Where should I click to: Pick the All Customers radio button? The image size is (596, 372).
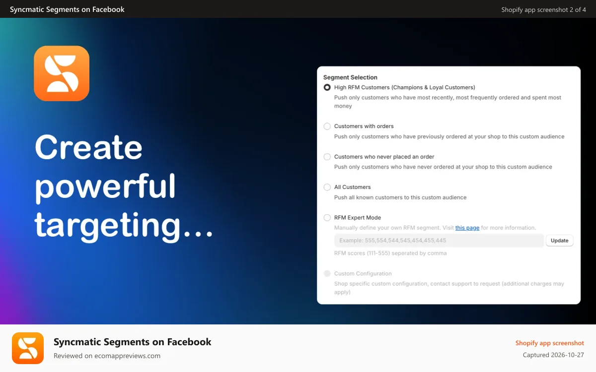click(x=327, y=187)
